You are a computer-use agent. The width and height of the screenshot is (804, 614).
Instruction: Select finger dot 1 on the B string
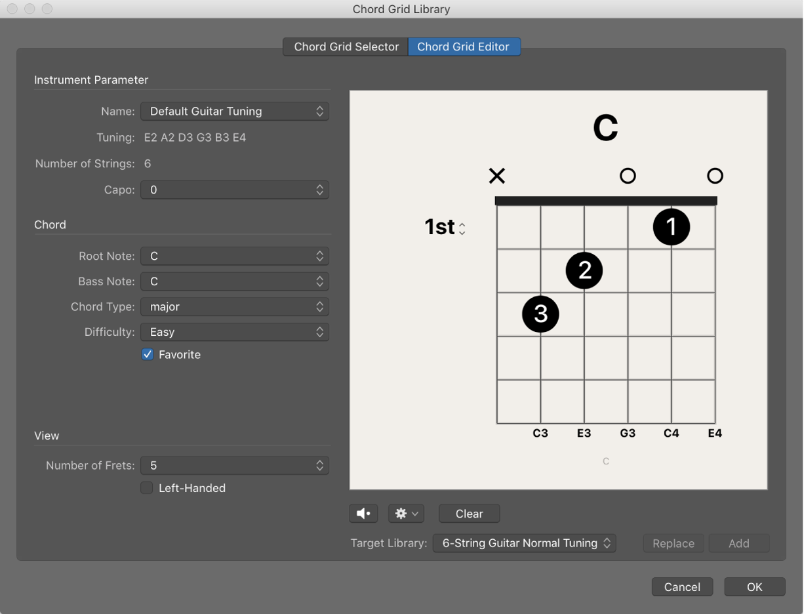tap(672, 226)
